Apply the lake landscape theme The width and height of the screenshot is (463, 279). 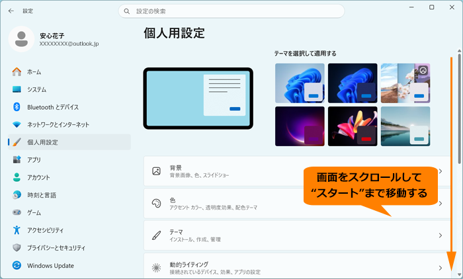click(405, 126)
